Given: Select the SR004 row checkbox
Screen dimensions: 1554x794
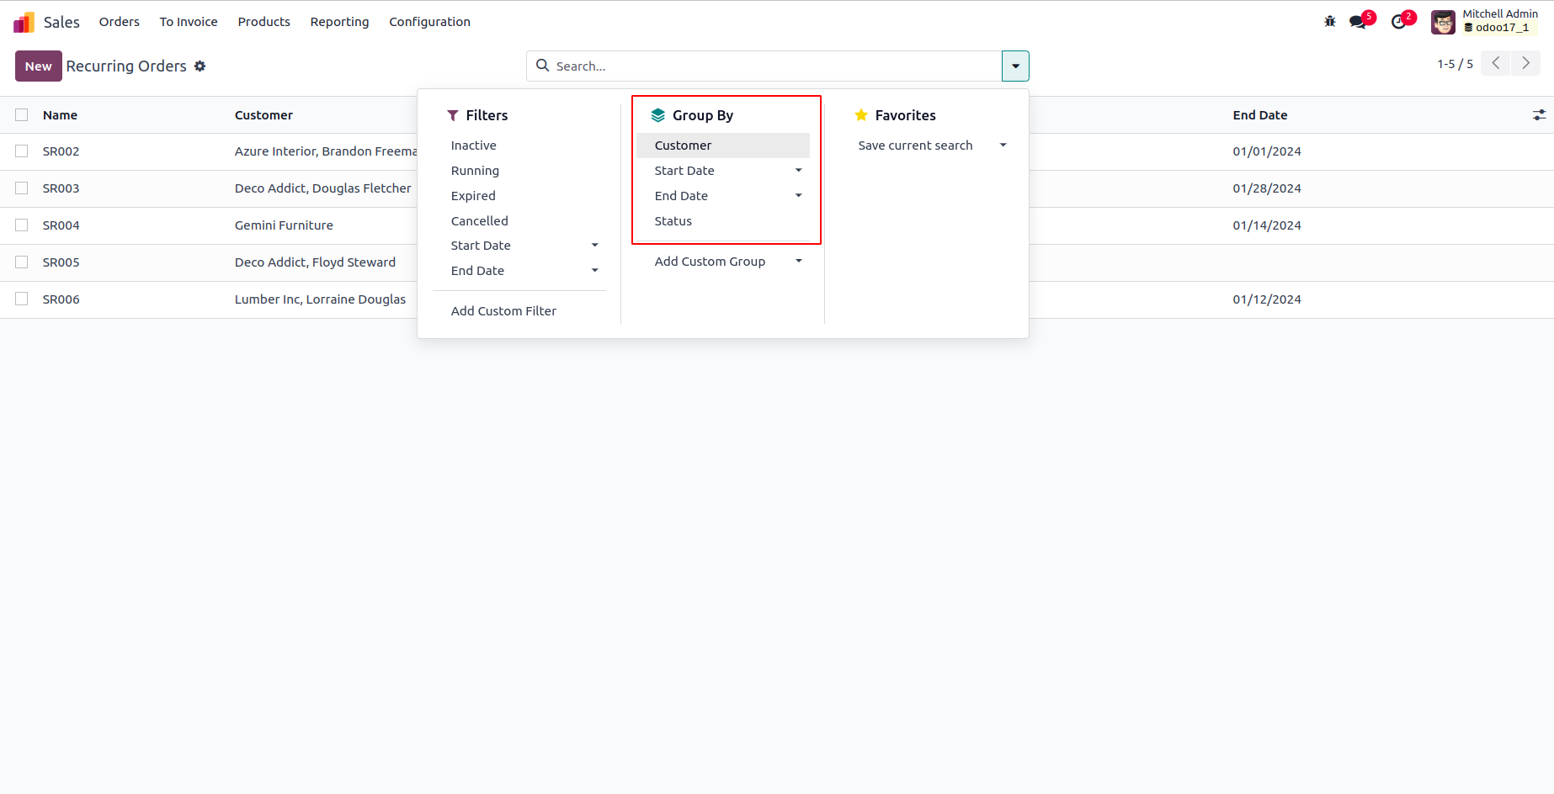Looking at the screenshot, I should pos(22,225).
